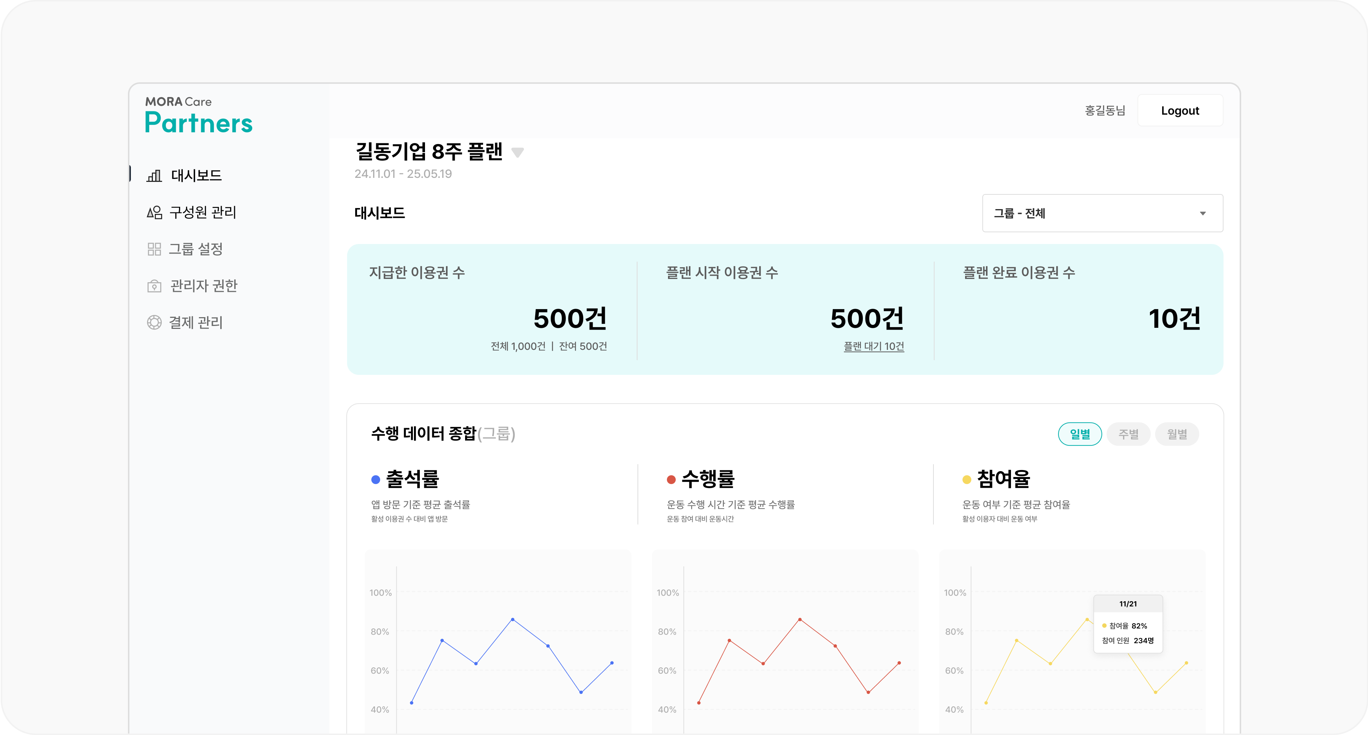Click the yellow 참여율 legend dot

[967, 479]
